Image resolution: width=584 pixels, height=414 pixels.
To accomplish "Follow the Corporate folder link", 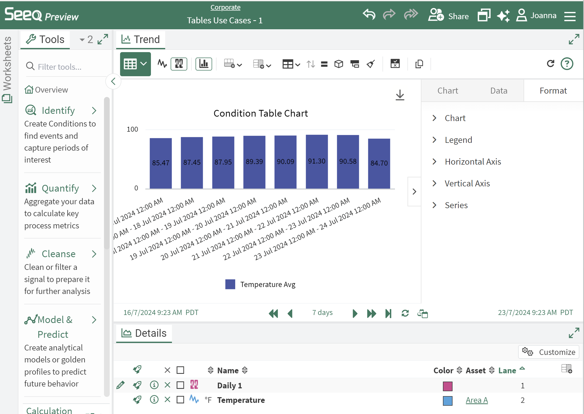I will click(x=225, y=7).
